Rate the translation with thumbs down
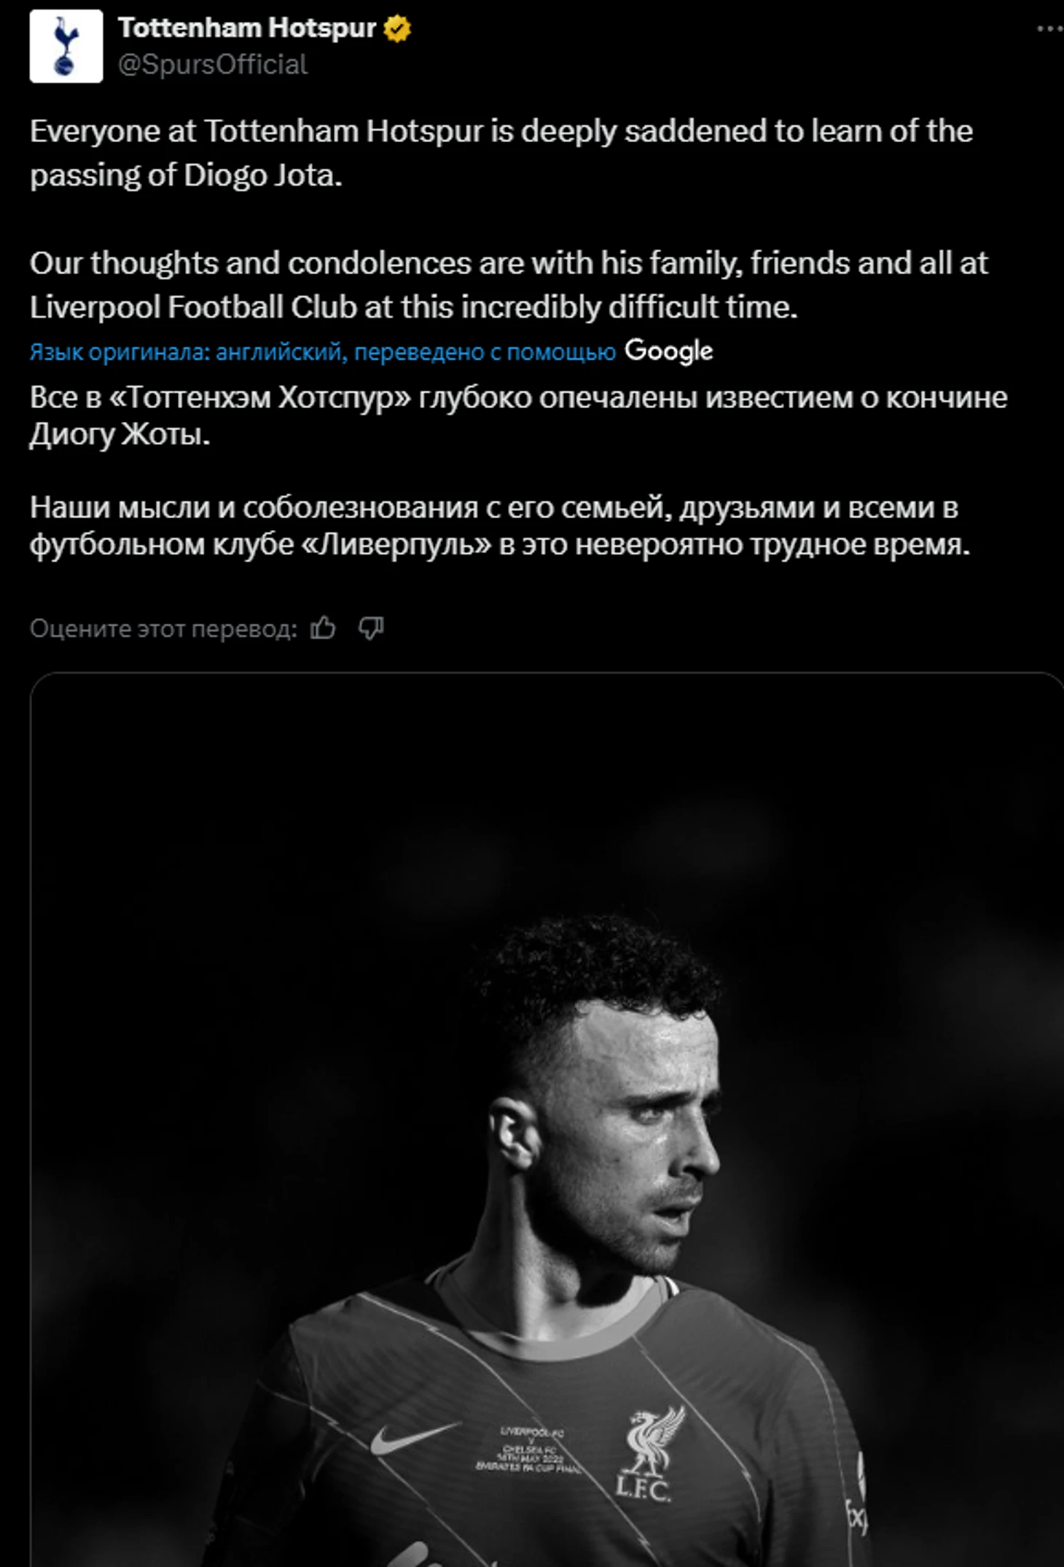 click(x=371, y=628)
